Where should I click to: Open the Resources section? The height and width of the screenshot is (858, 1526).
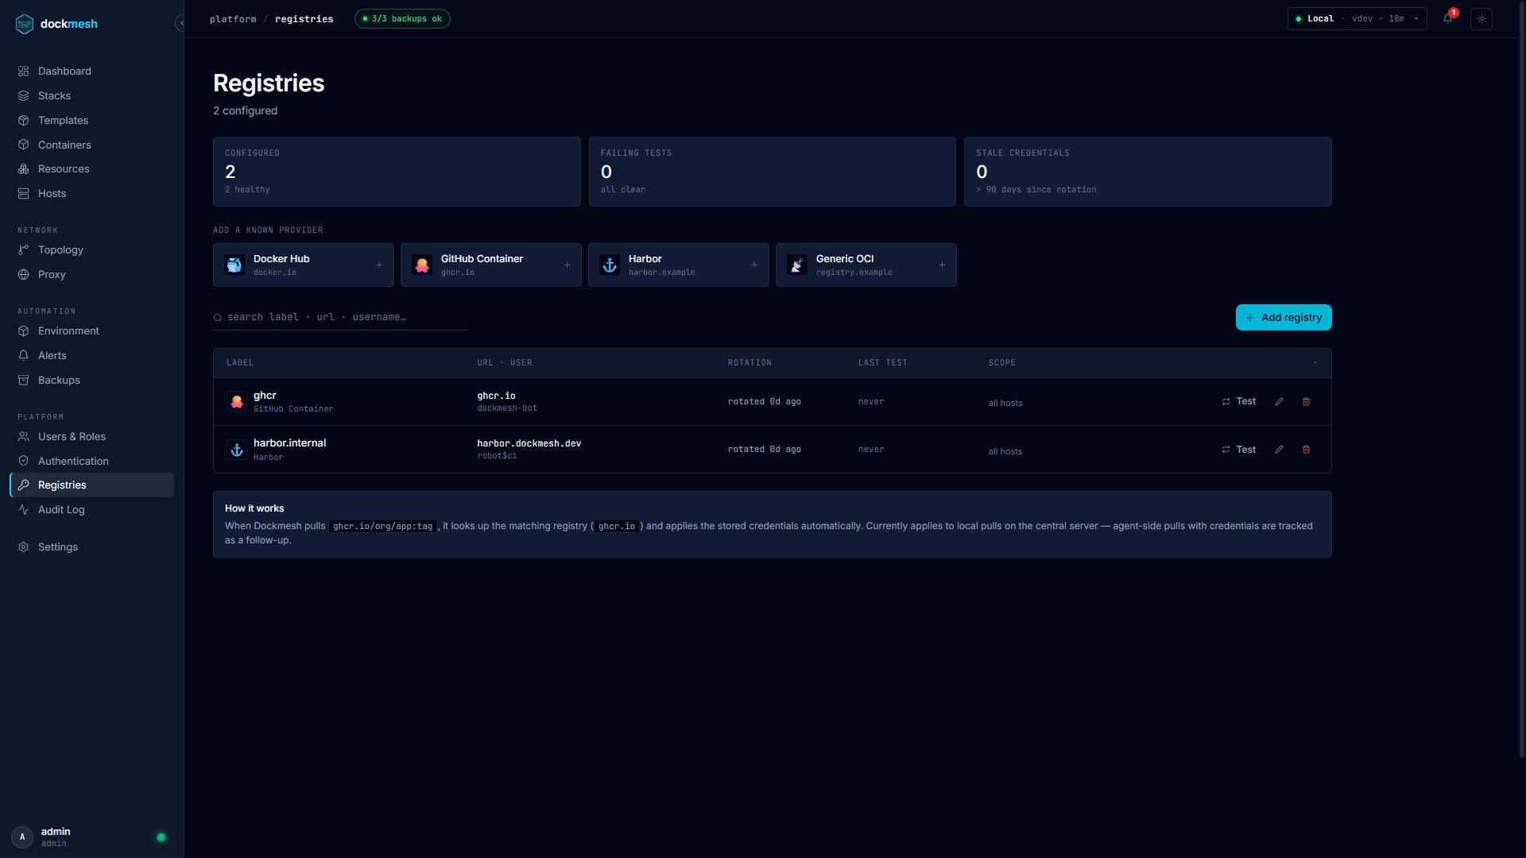[x=91, y=168]
